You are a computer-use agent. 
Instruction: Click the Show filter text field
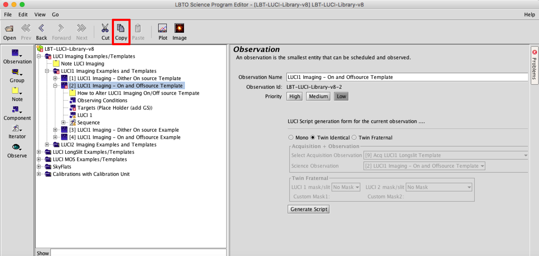tap(138, 253)
